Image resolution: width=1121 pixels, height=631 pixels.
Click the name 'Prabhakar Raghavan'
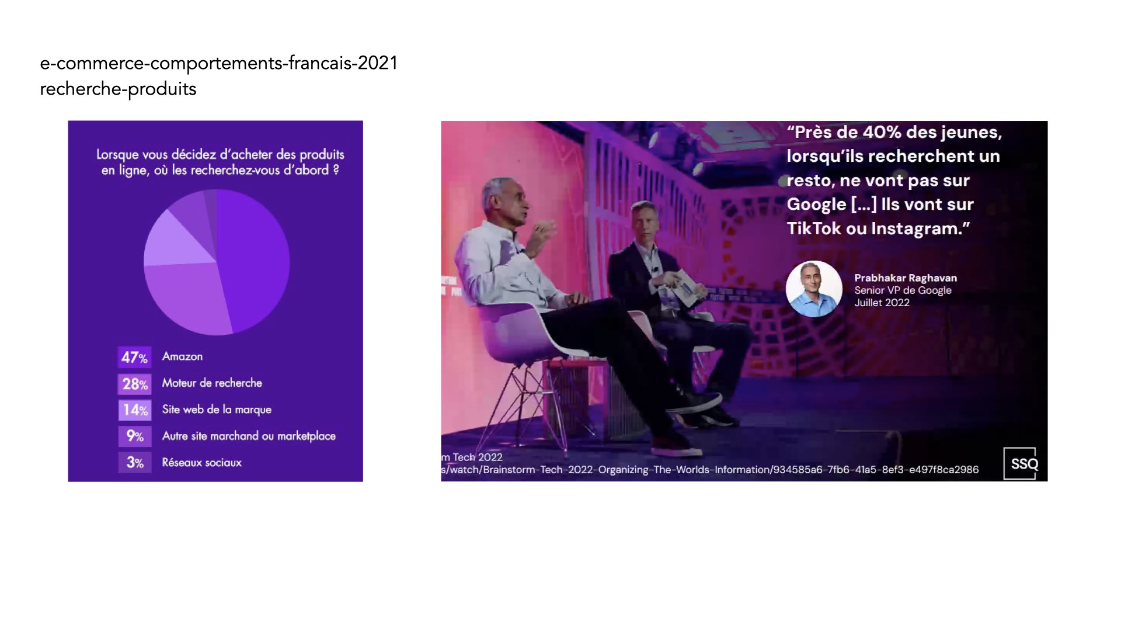[906, 278]
